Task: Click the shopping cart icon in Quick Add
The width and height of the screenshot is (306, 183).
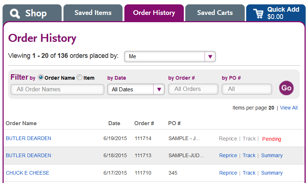Action: 258,13
